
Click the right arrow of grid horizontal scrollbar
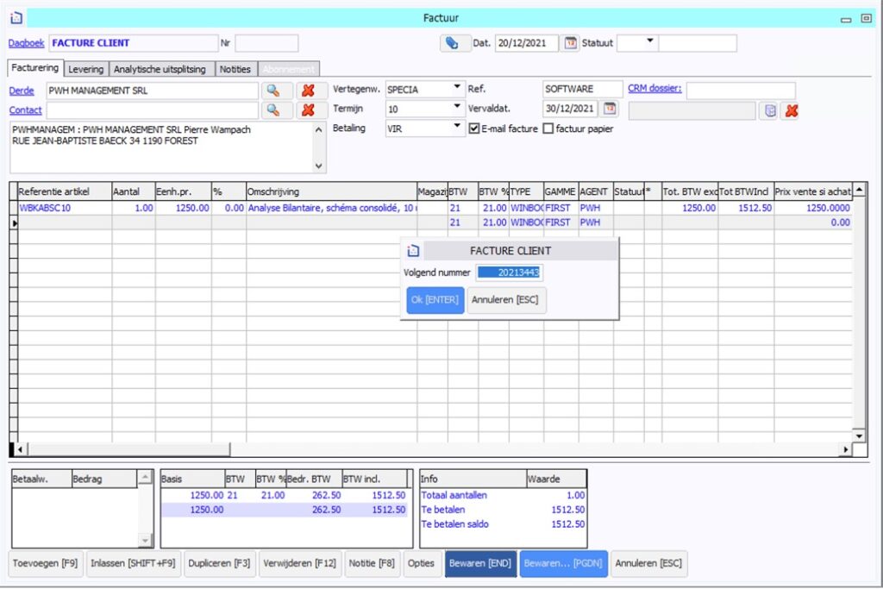click(x=845, y=449)
